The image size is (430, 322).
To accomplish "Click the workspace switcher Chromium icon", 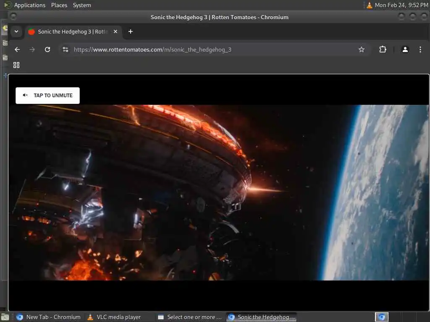I will [x=381, y=317].
